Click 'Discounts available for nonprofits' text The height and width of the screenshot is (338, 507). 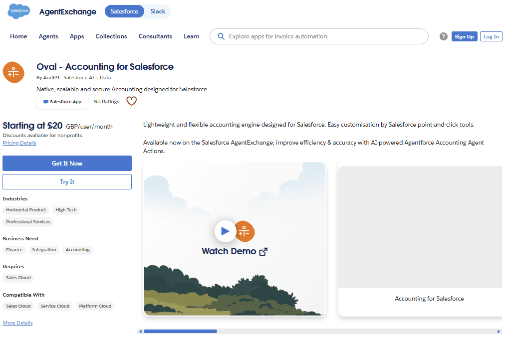pyautogui.click(x=42, y=136)
